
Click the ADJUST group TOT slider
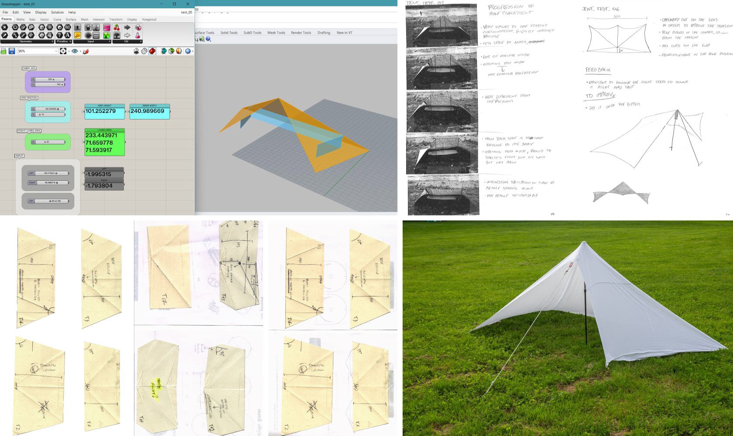(x=48, y=201)
